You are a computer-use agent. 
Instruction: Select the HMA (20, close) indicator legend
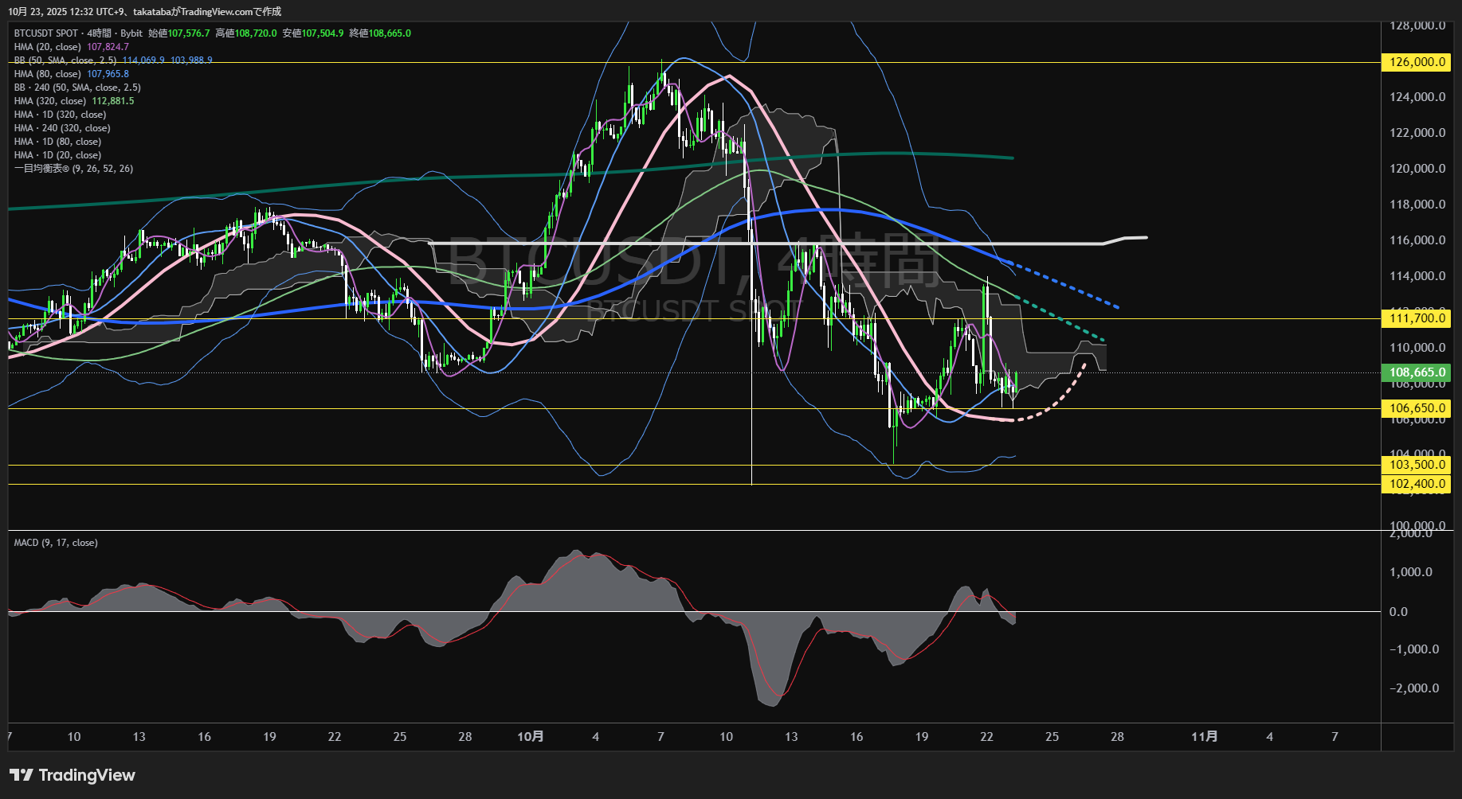[47, 47]
